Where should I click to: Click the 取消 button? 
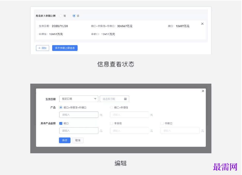pos(78,140)
